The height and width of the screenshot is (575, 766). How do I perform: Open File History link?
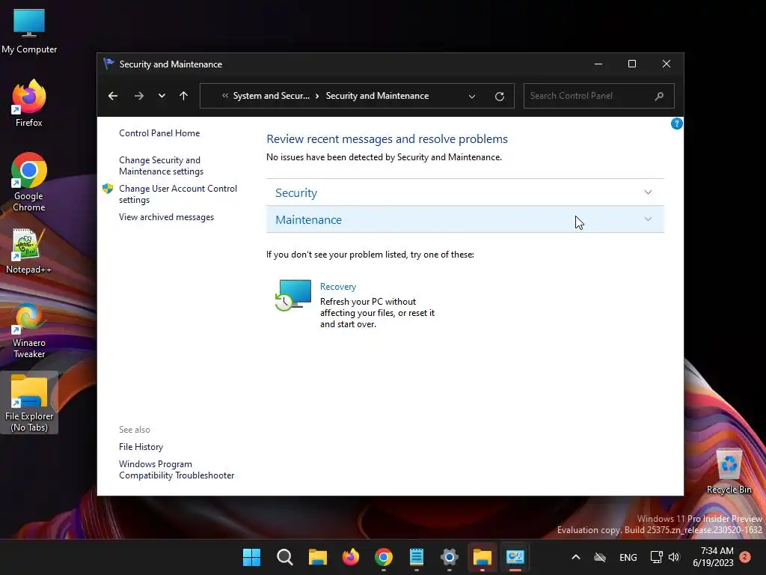click(141, 447)
